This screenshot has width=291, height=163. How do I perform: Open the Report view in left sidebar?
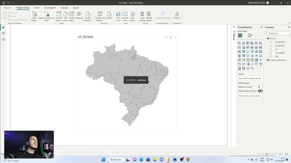click(3, 27)
